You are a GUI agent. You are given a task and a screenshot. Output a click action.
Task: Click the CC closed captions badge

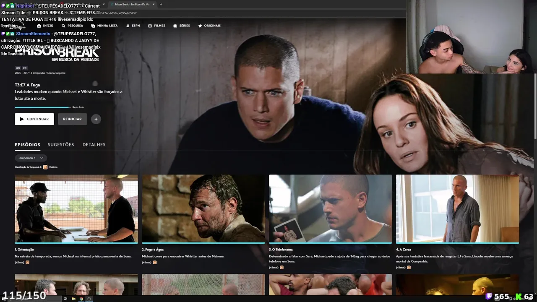click(25, 68)
